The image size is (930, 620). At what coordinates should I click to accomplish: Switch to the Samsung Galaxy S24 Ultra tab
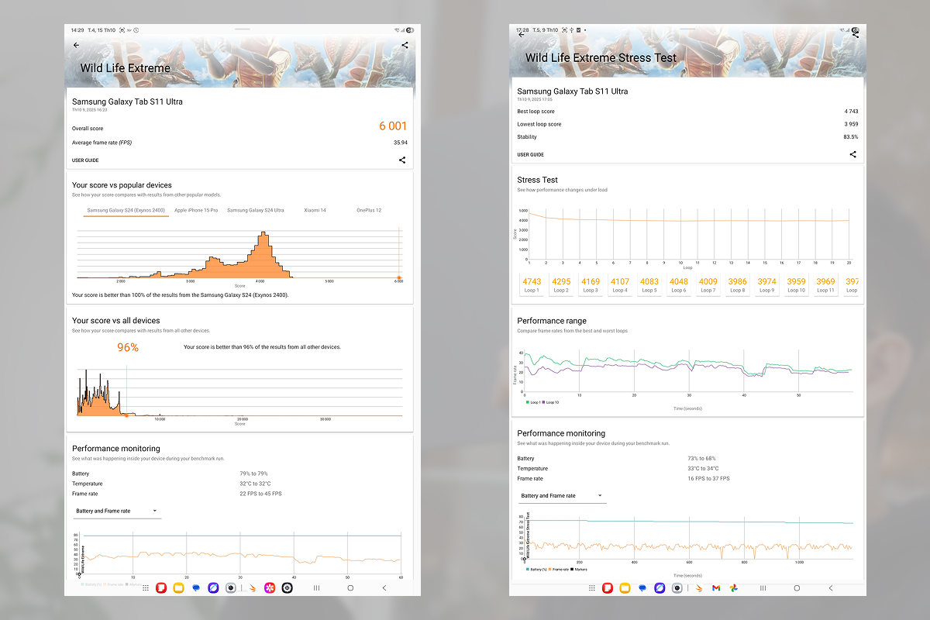click(255, 210)
